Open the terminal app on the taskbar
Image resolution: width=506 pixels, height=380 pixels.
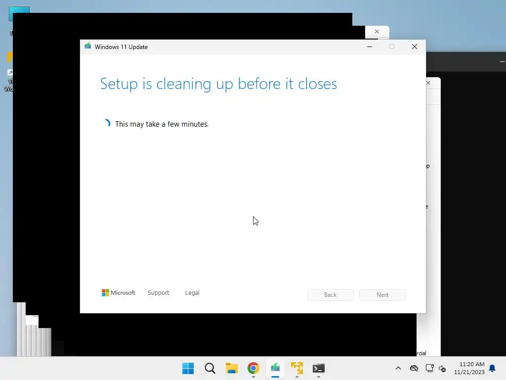point(319,368)
